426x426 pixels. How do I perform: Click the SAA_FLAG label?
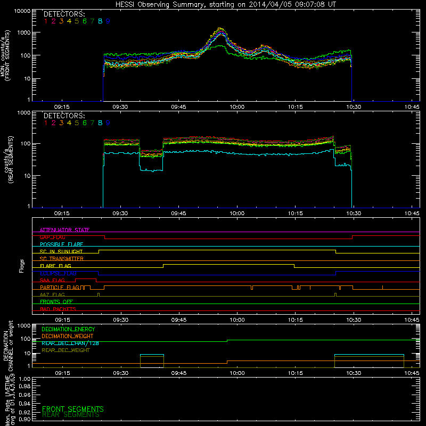[x=52, y=280]
